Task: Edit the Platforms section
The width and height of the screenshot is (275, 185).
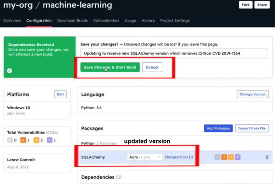Action: 60,94
